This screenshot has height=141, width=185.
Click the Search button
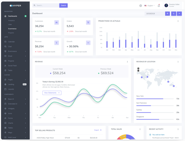click(x=63, y=6)
